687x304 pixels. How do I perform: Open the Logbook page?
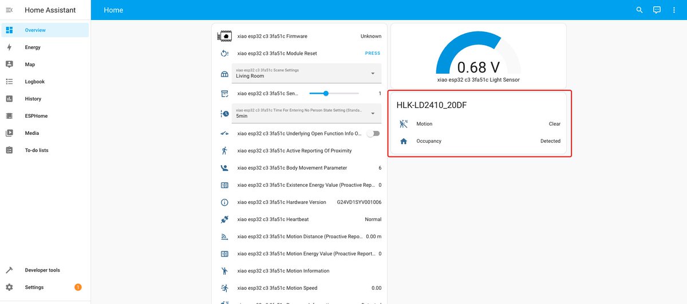(45, 82)
